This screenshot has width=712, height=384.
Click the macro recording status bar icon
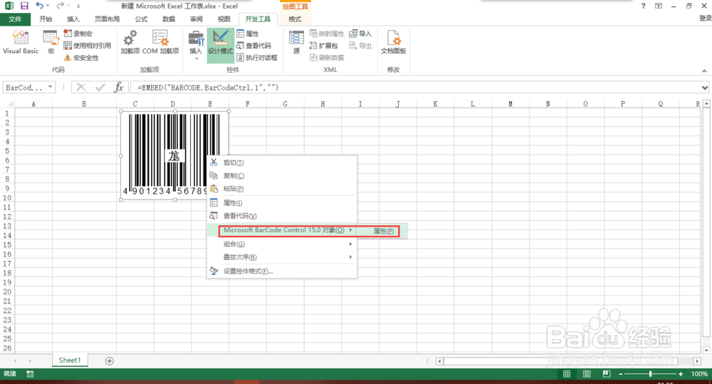pos(30,373)
